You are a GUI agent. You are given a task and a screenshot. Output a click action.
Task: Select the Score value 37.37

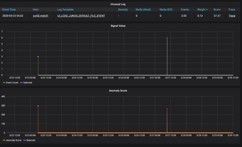pyautogui.click(x=217, y=16)
